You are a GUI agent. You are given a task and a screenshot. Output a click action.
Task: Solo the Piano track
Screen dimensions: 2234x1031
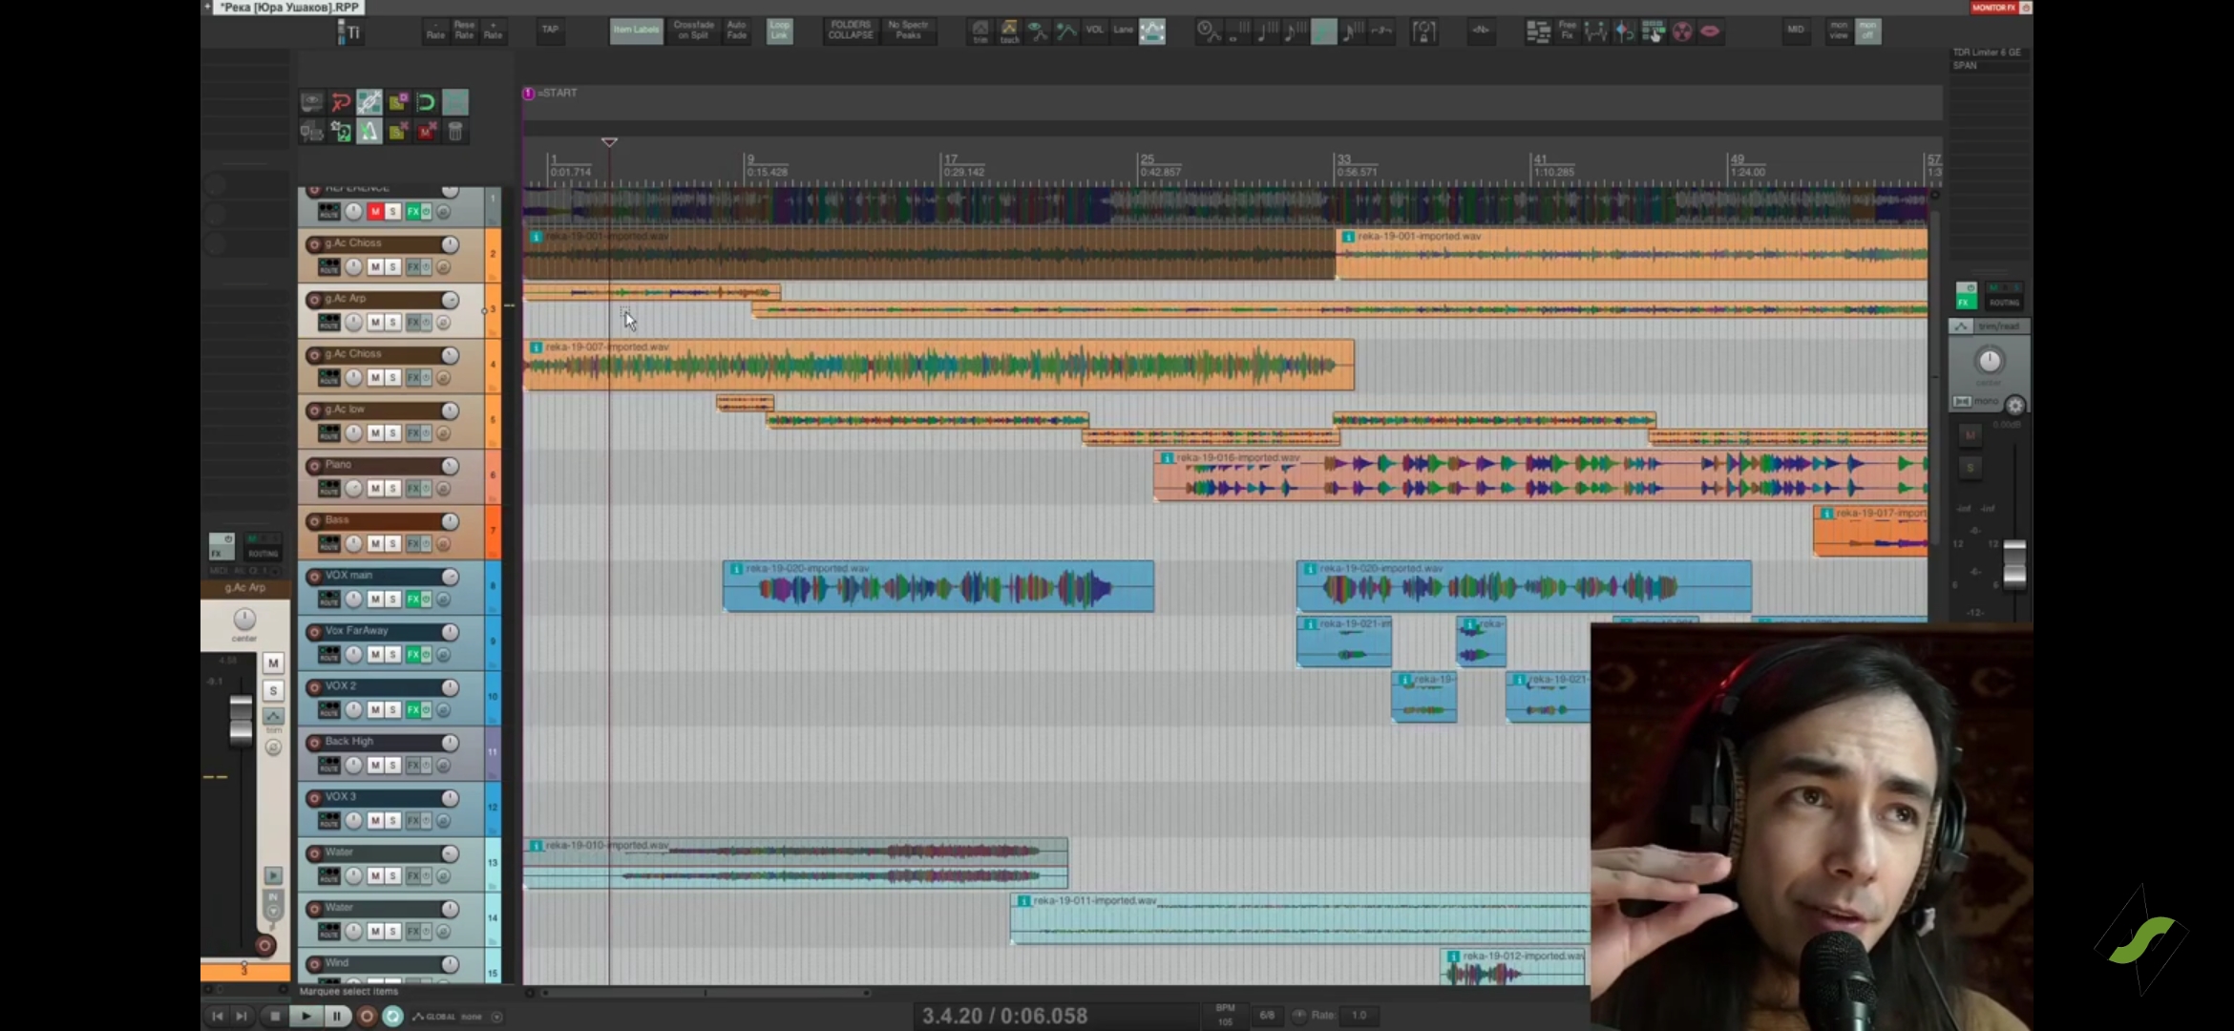pyautogui.click(x=392, y=489)
